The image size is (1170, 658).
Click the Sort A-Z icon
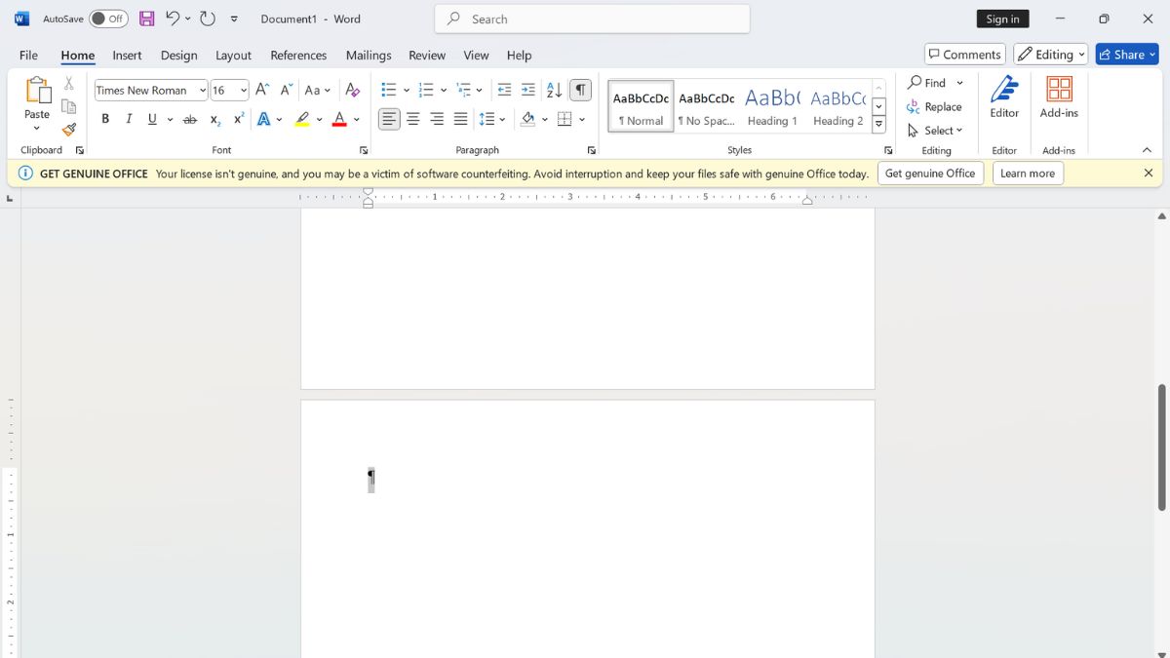tap(554, 90)
